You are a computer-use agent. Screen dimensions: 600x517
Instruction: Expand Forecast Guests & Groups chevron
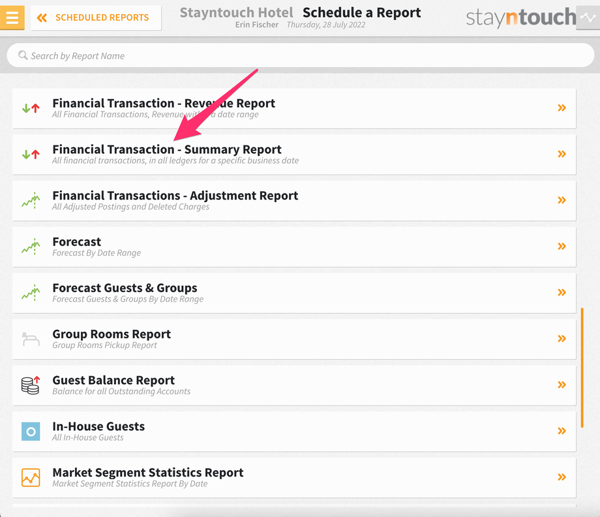(562, 293)
